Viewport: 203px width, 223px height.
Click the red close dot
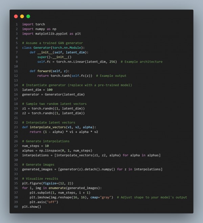(x=16, y=16)
